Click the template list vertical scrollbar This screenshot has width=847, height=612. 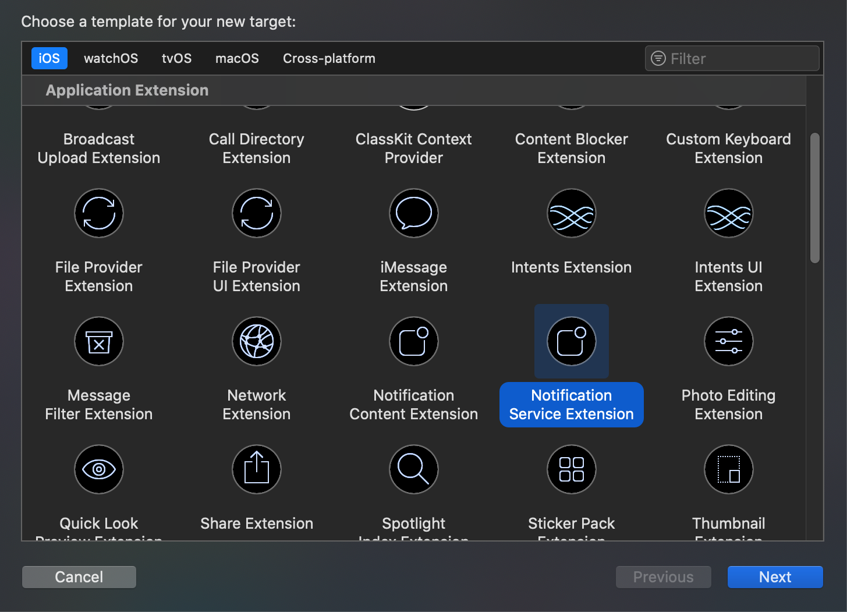pyautogui.click(x=815, y=198)
